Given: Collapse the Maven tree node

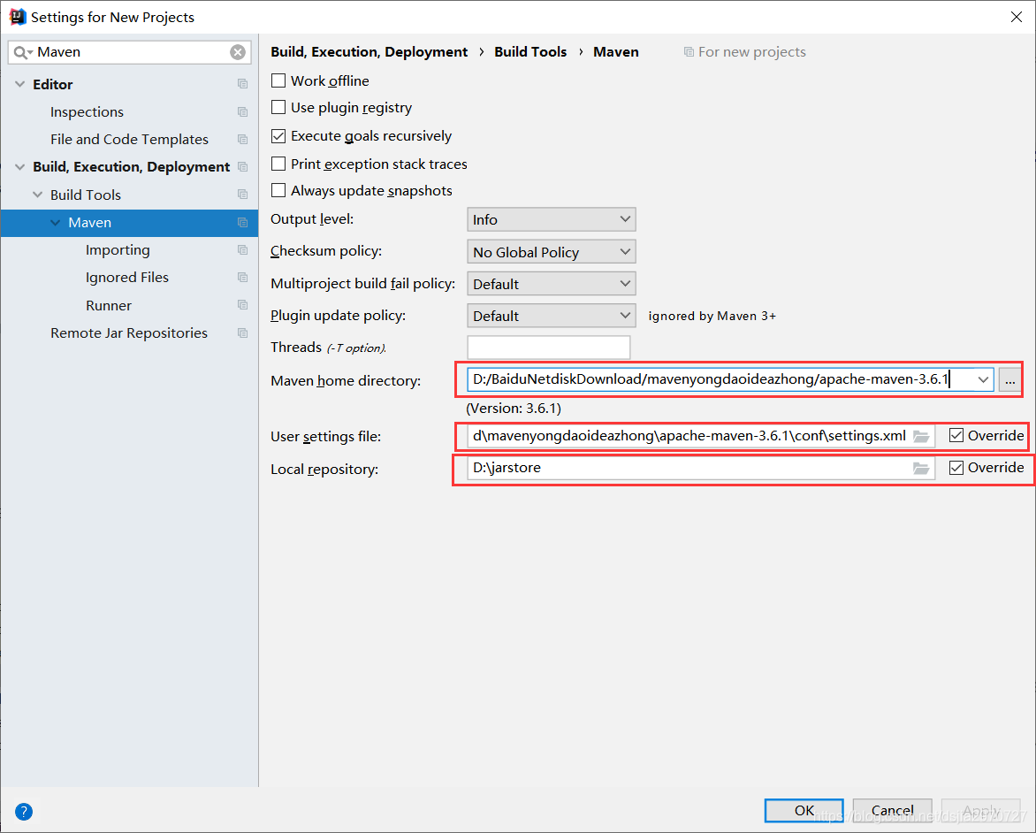Looking at the screenshot, I should pyautogui.click(x=56, y=222).
